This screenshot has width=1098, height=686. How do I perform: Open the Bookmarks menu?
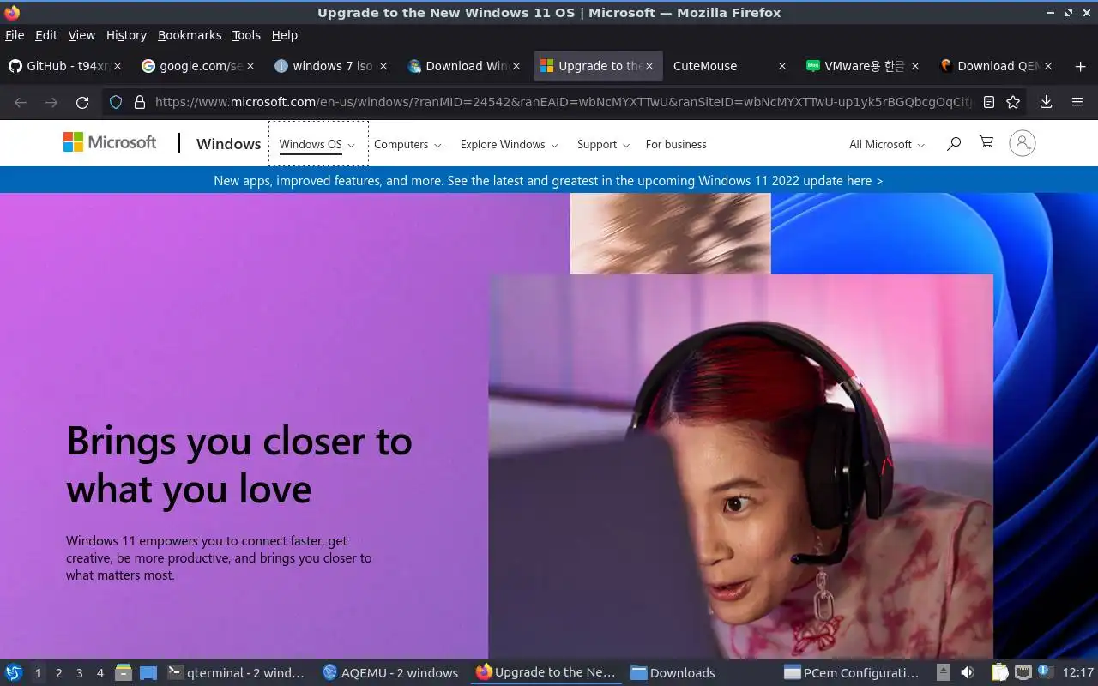tap(190, 35)
